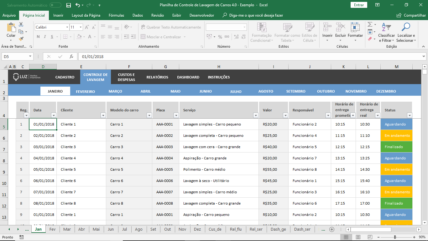Open the Cliente column filter dropdown
428x241 pixels.
coord(103,115)
